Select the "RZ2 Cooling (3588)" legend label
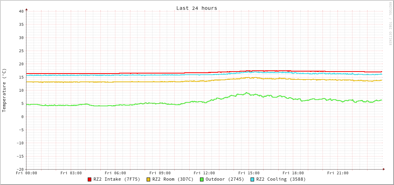394x185 pixels. 281,179
